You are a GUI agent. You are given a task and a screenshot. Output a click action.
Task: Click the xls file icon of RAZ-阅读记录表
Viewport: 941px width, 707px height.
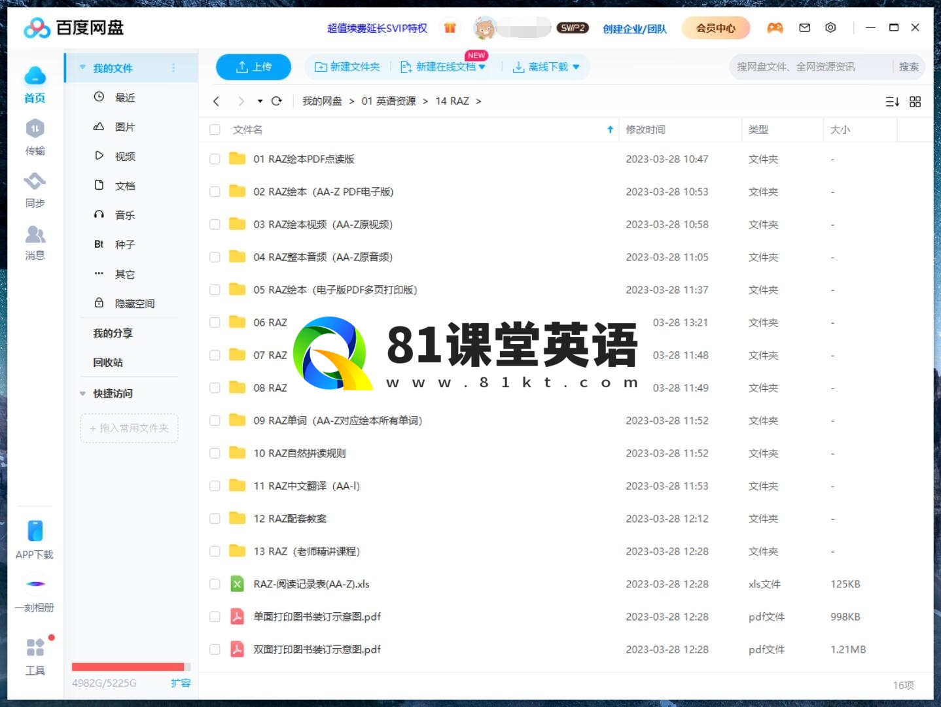[x=237, y=583]
